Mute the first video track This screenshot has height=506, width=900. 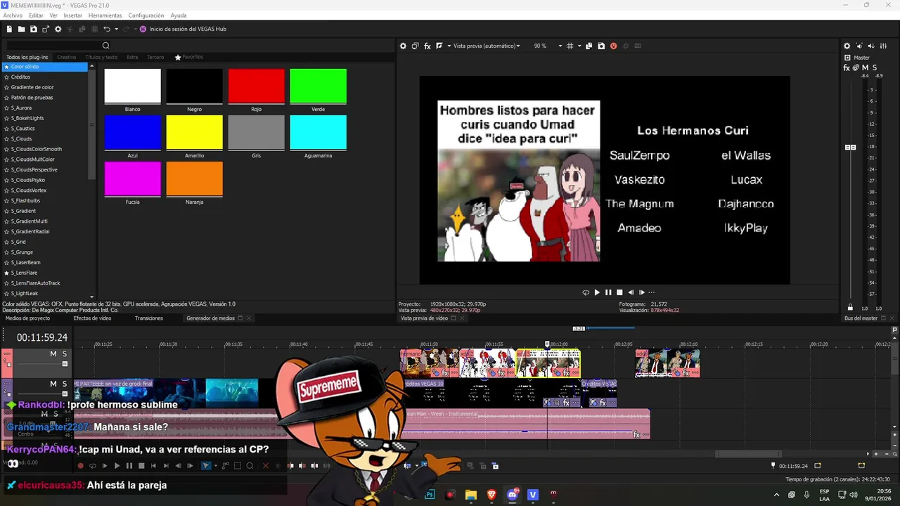point(53,353)
